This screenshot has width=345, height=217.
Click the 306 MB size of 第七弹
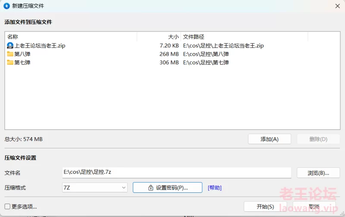(x=169, y=63)
